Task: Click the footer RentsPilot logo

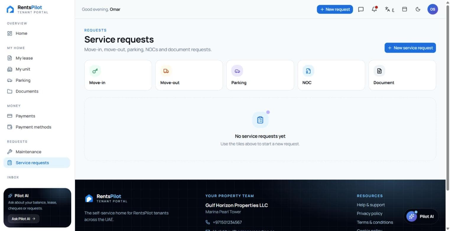Action: [x=106, y=198]
